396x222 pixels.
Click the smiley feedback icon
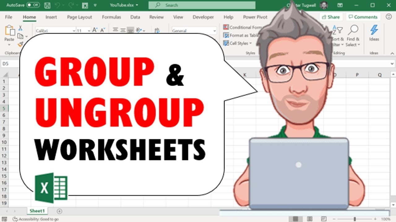click(389, 17)
